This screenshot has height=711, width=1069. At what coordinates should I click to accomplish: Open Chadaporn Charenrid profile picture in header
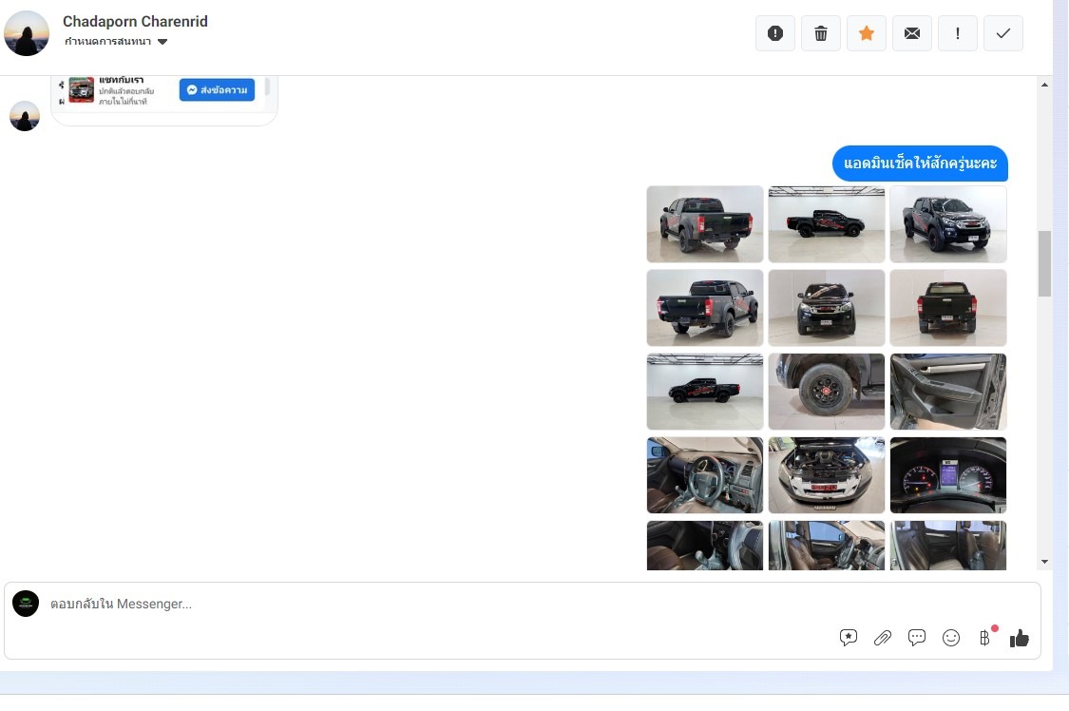pyautogui.click(x=27, y=32)
